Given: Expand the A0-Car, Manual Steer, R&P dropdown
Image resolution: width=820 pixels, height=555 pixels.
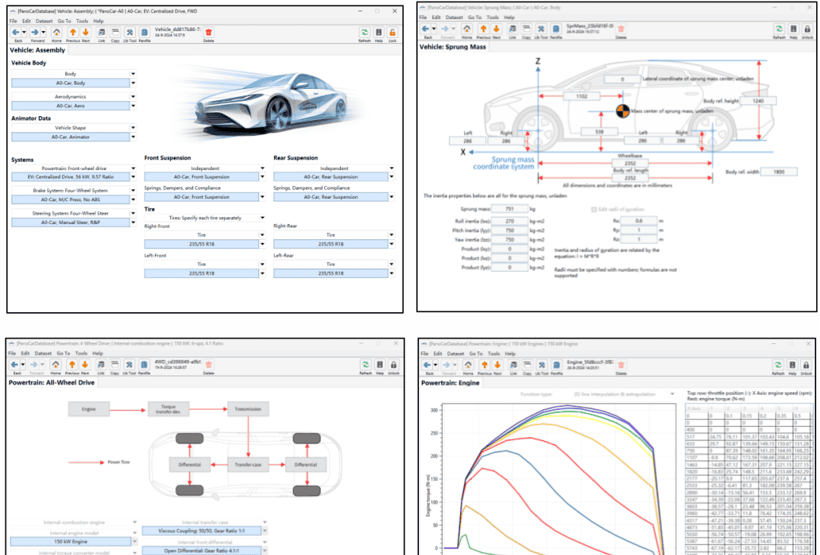Looking at the screenshot, I should pos(133,222).
